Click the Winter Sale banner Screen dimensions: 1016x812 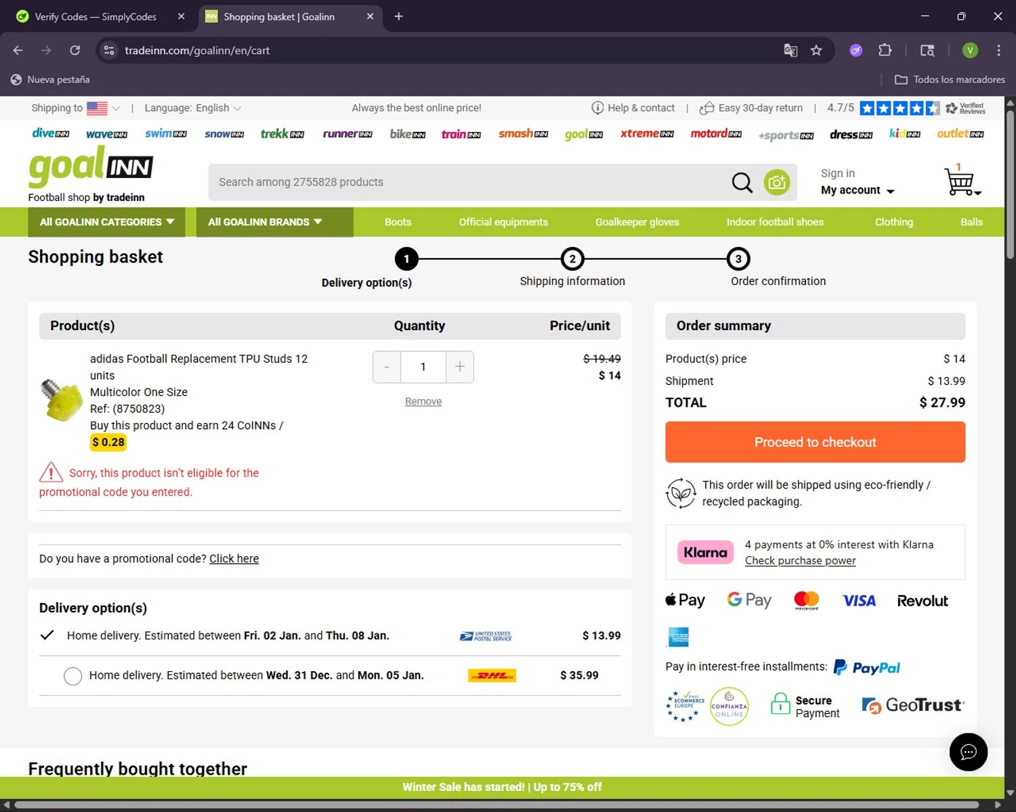click(x=502, y=787)
